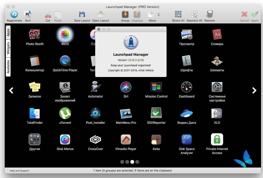Go to next Launchpad page arrow
This screenshot has width=263, height=178.
(254, 90)
